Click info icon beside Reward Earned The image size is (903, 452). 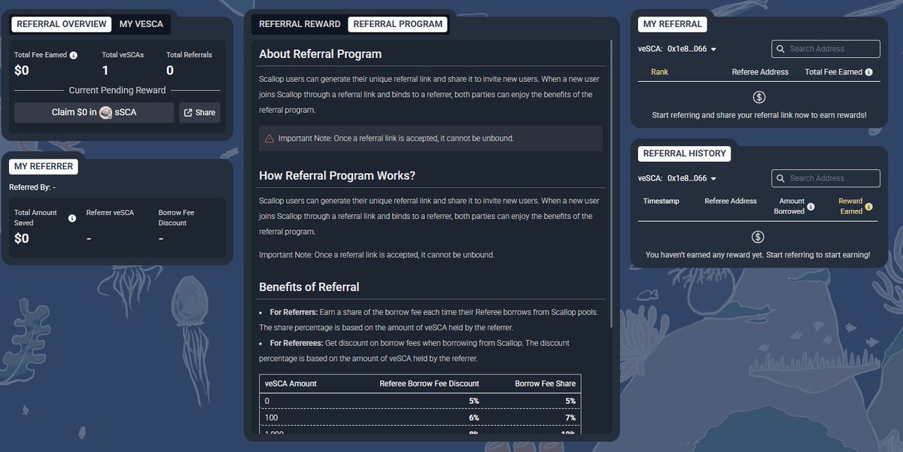tap(868, 207)
